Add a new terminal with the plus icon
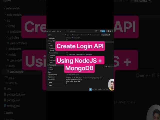The image size is (160, 120). 108,66
